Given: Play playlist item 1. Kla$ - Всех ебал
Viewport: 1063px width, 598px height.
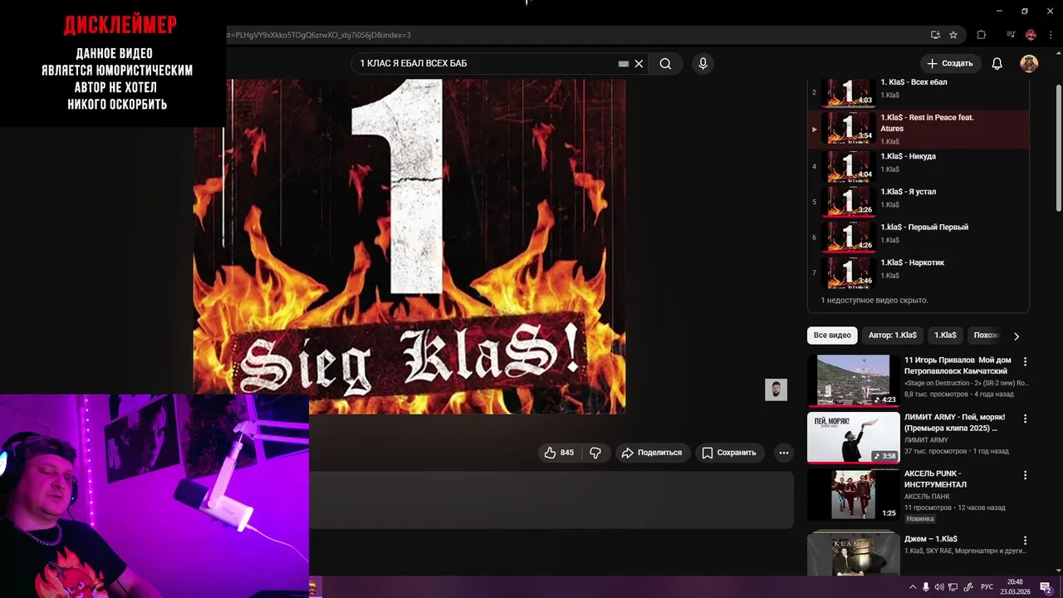Looking at the screenshot, I should tap(918, 91).
